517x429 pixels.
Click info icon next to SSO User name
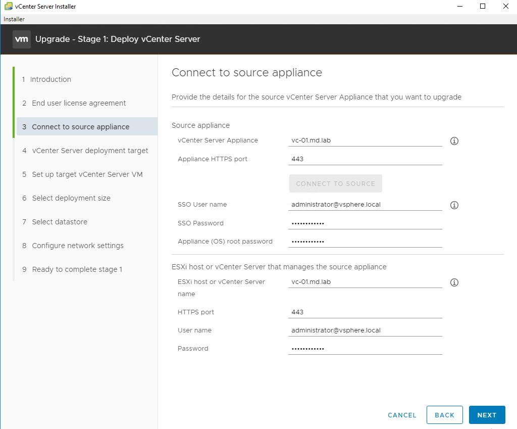454,205
